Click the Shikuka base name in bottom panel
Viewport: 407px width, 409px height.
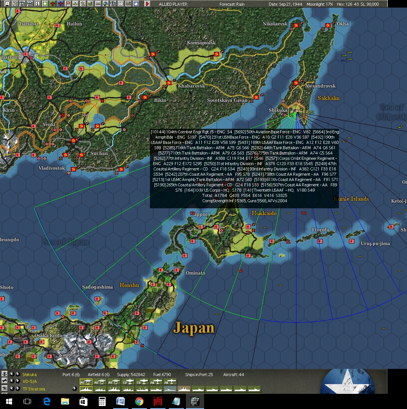pos(30,374)
